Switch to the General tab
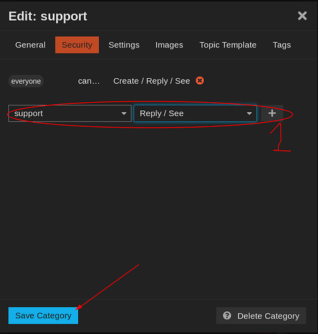 30,45
